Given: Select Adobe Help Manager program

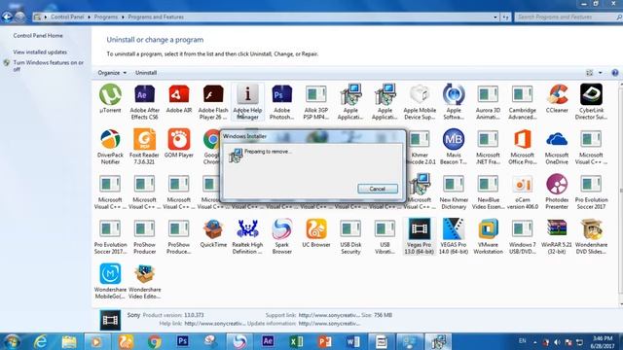Looking at the screenshot, I should [247, 101].
